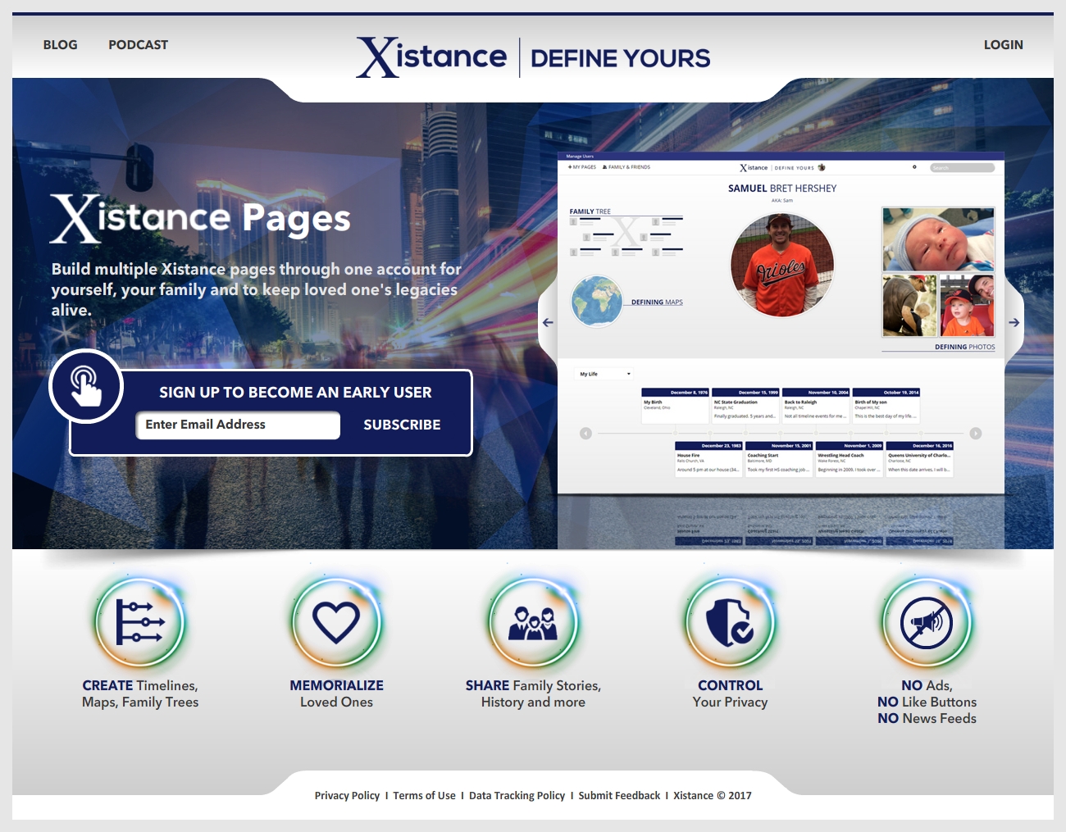
Task: Click the Create timelines feature icon
Action: (x=140, y=622)
